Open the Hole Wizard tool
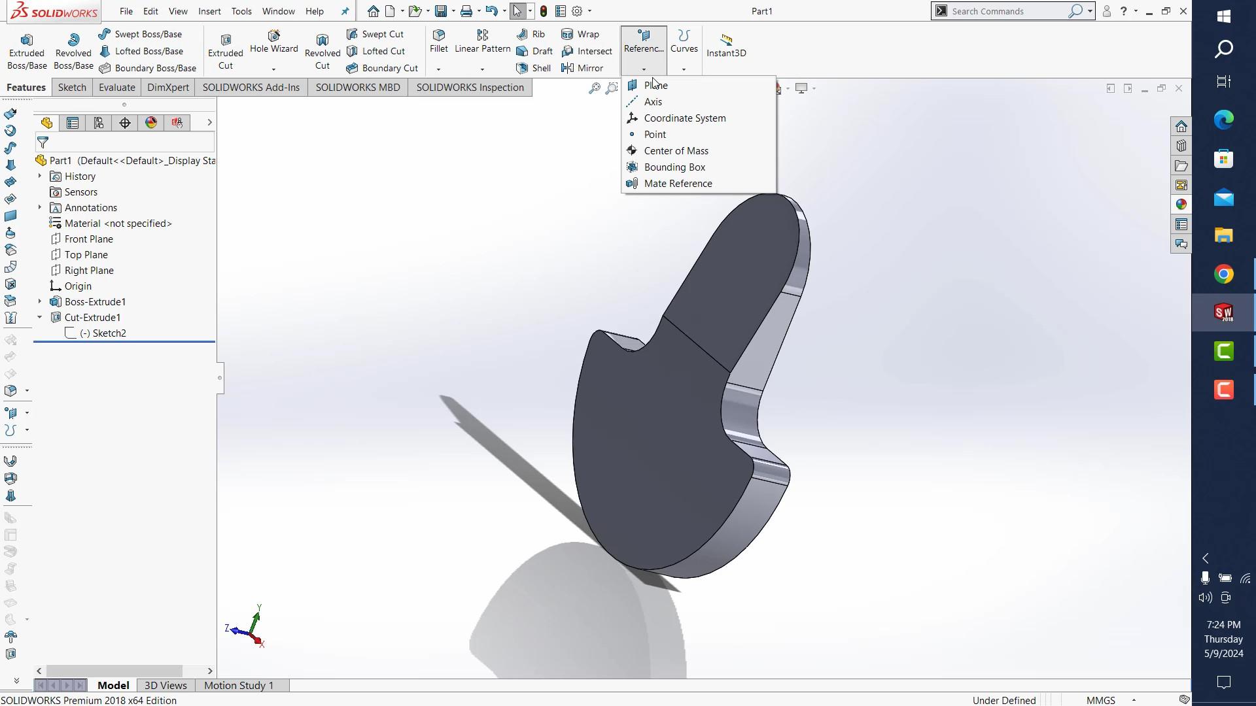Viewport: 1256px width, 706px height. (x=273, y=36)
